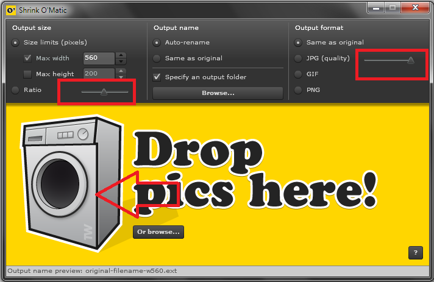Click the Output name preview status text

(x=92, y=270)
